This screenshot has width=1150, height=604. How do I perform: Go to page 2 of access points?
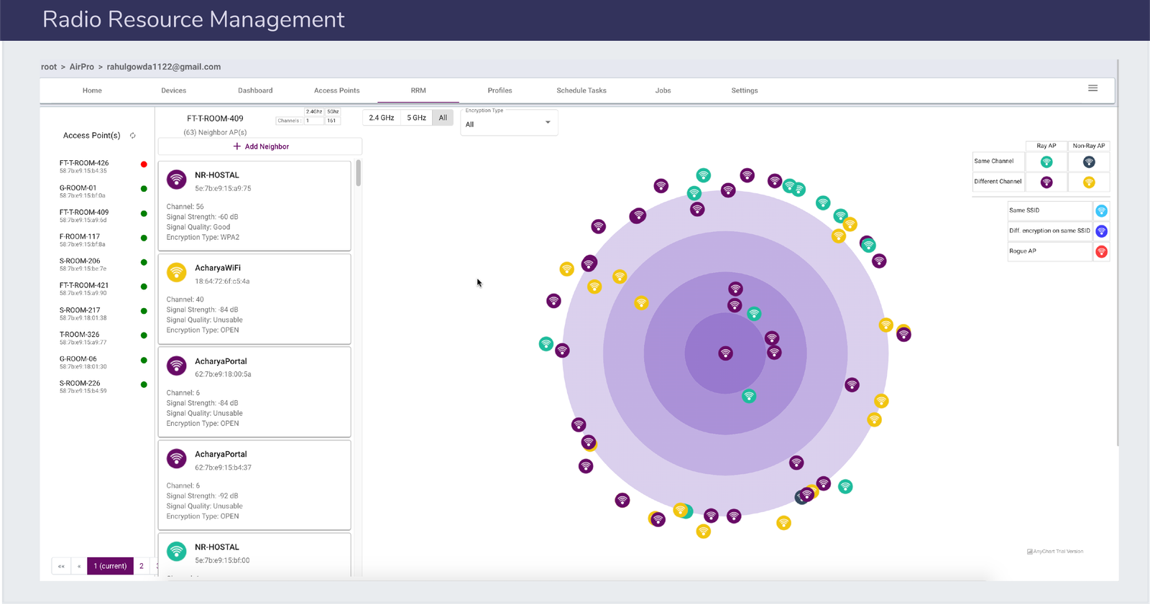click(142, 566)
